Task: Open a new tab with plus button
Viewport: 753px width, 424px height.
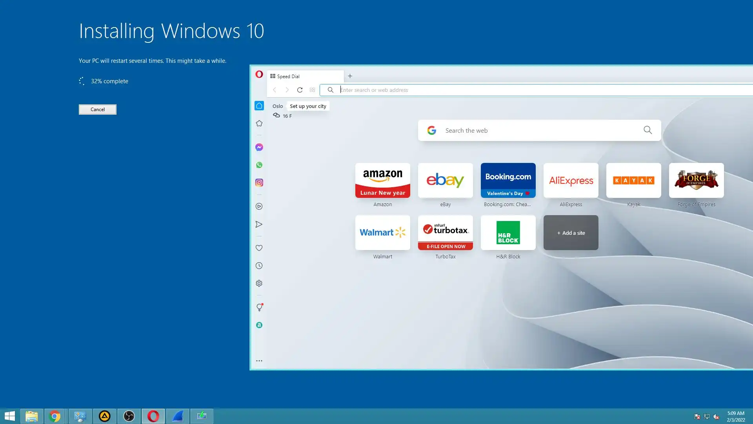Action: point(350,76)
